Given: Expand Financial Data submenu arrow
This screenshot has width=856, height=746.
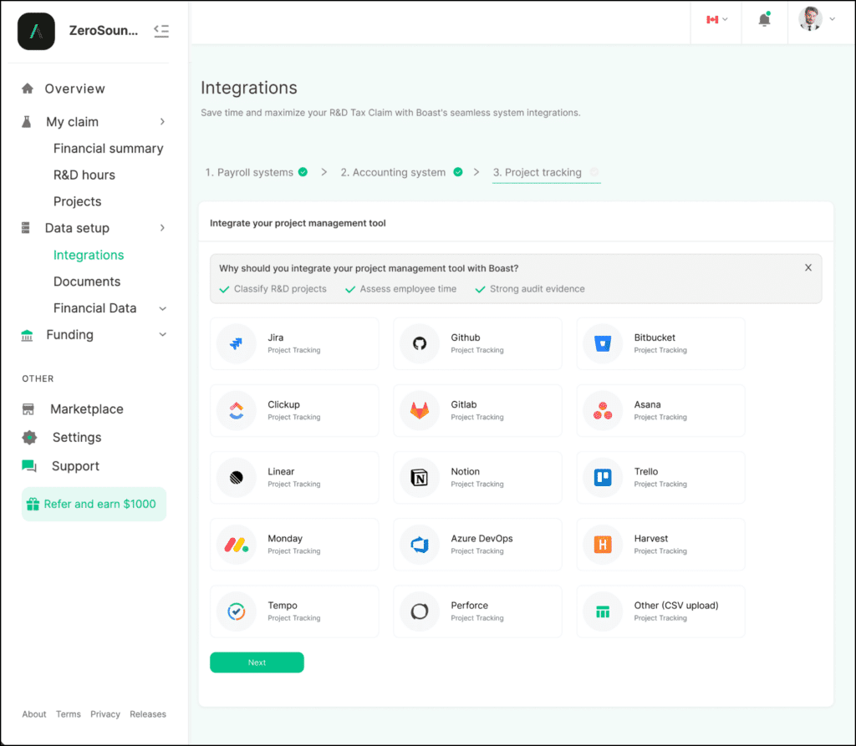Looking at the screenshot, I should (x=162, y=308).
